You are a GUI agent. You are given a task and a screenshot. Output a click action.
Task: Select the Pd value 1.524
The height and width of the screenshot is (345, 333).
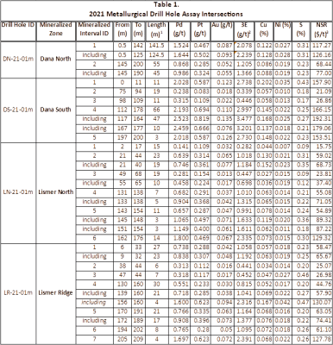pos(181,46)
